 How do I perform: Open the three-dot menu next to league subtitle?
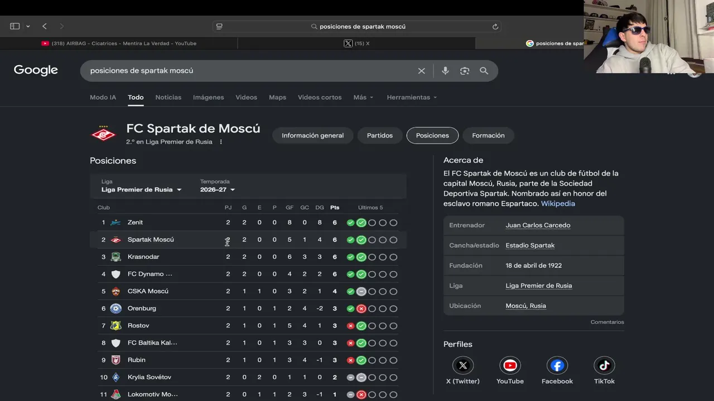coord(221,142)
